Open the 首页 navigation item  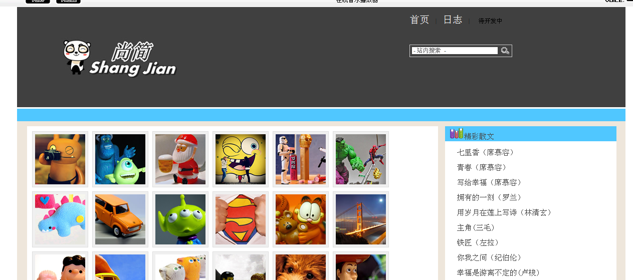coord(419,20)
